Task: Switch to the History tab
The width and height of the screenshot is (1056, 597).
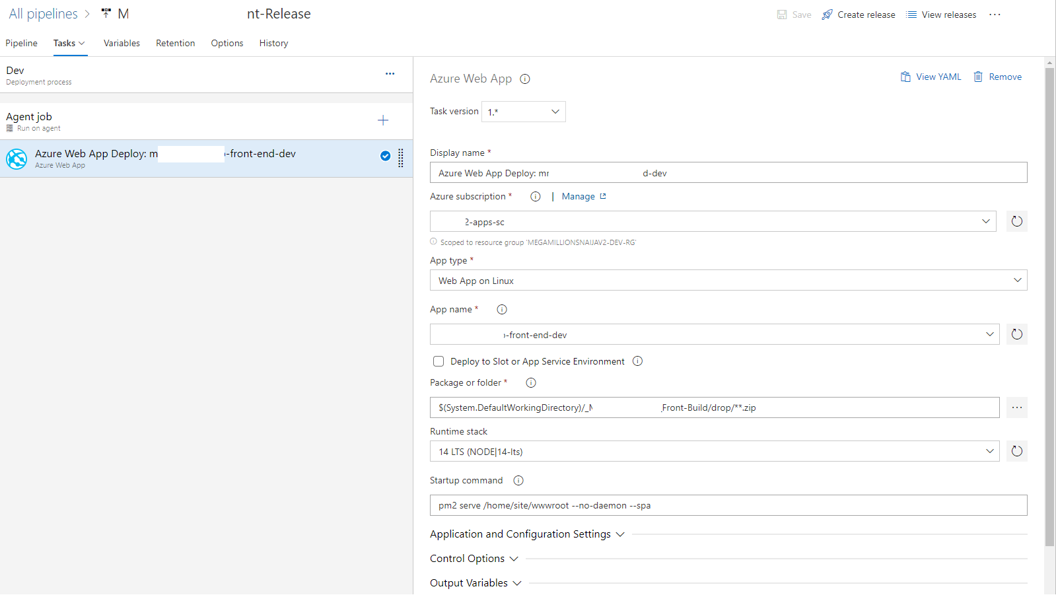Action: pos(273,43)
